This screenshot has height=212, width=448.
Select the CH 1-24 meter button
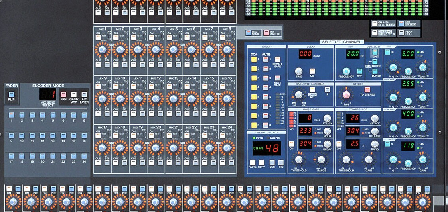pyautogui.click(x=375, y=24)
